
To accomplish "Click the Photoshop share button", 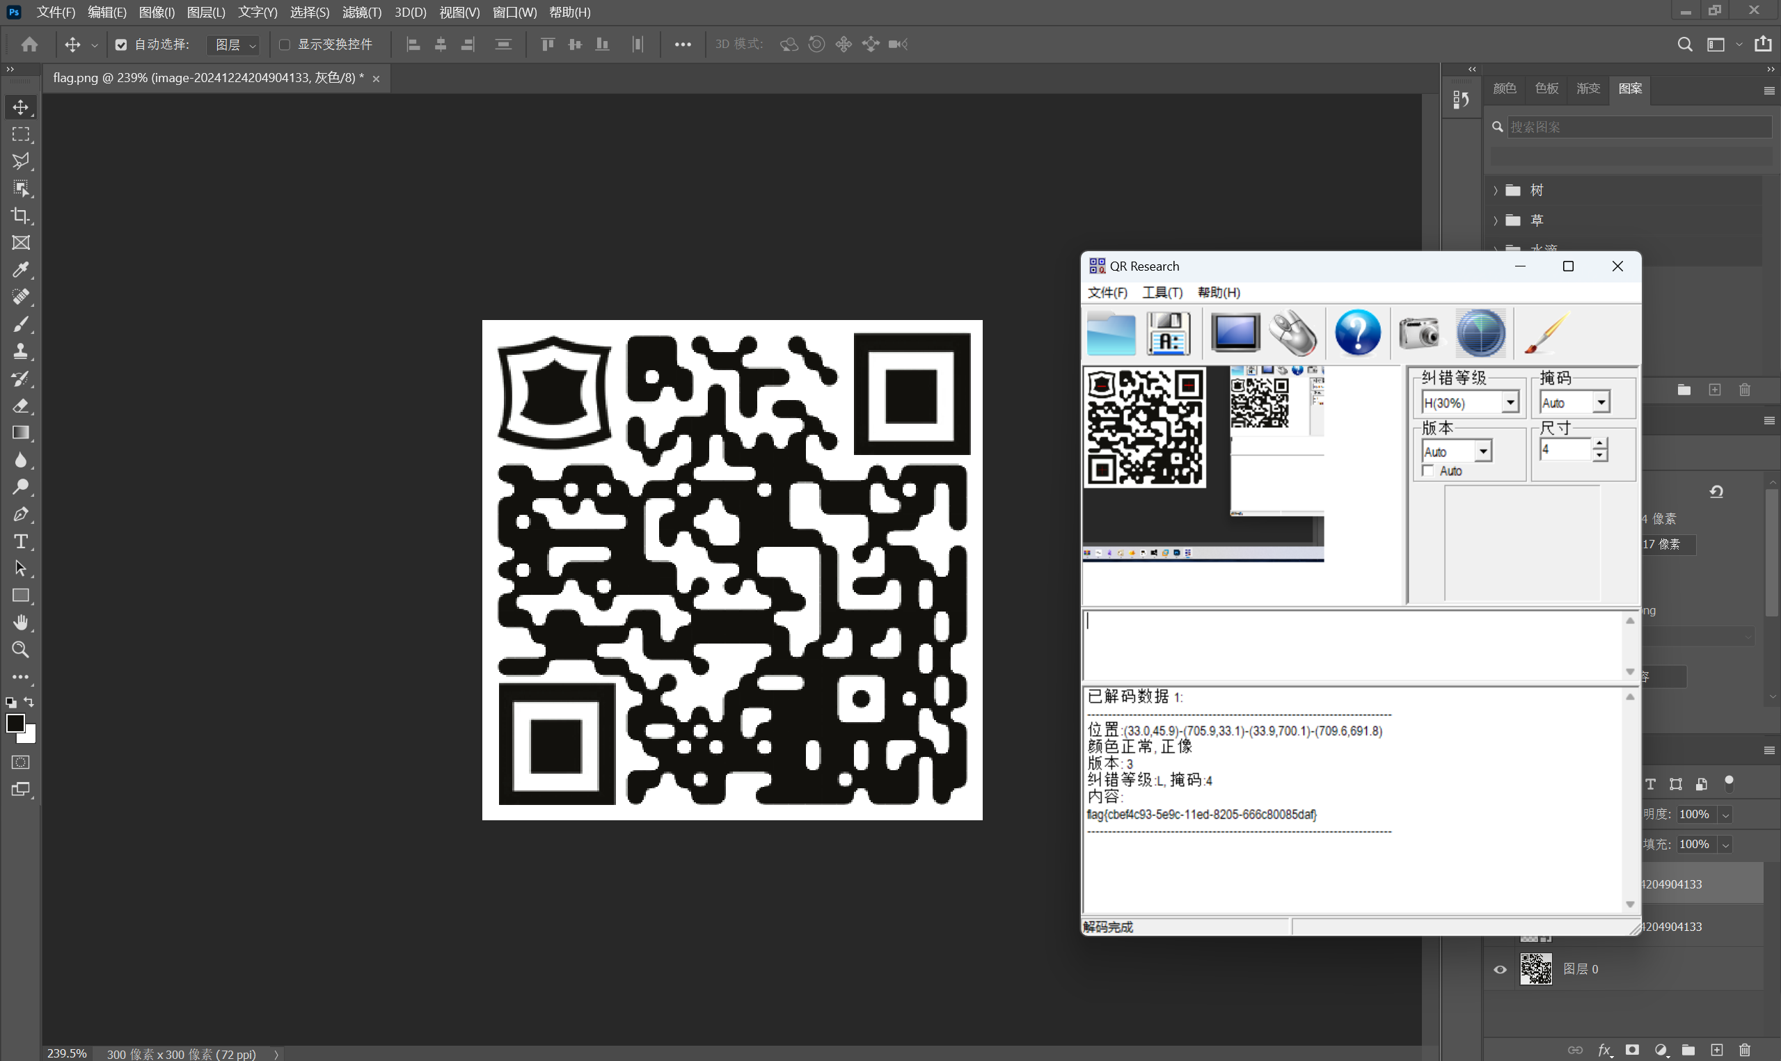I will (x=1763, y=45).
